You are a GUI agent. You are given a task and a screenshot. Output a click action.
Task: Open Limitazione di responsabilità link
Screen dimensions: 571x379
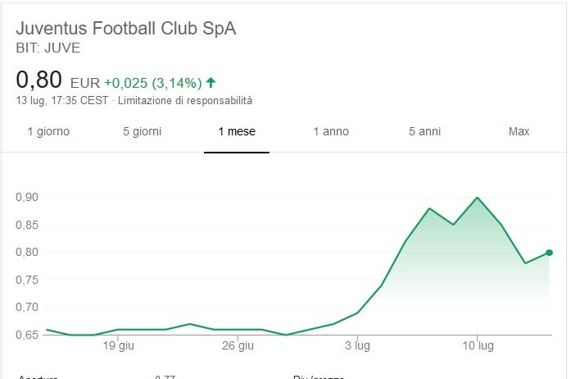click(185, 100)
